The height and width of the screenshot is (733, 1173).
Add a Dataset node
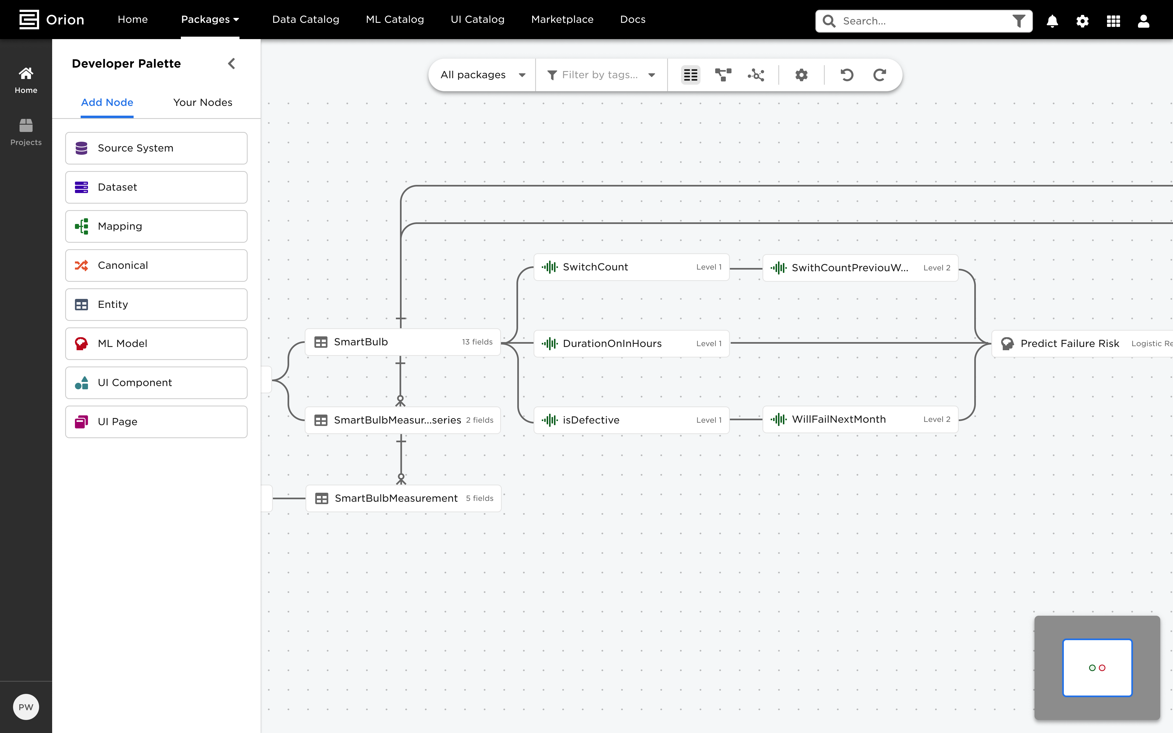click(156, 187)
